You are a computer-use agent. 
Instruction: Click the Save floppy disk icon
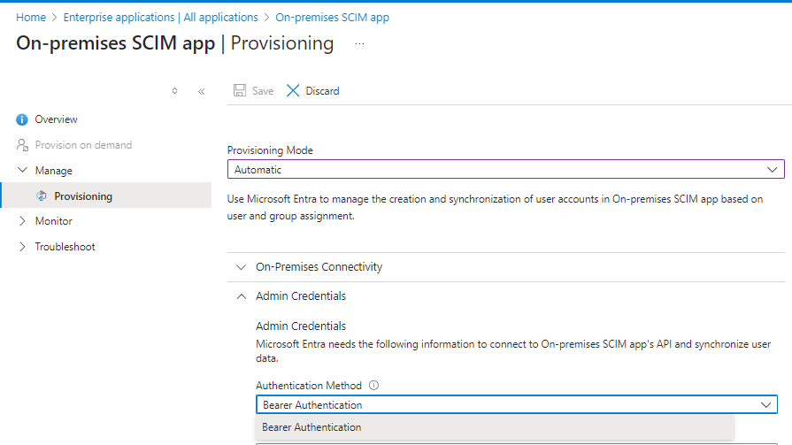click(240, 91)
